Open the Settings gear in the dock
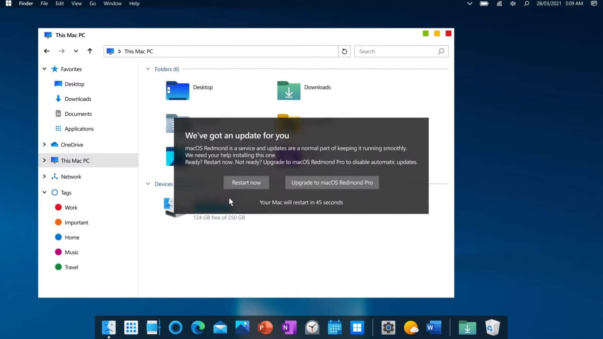Image resolution: width=603 pixels, height=339 pixels. (x=388, y=327)
